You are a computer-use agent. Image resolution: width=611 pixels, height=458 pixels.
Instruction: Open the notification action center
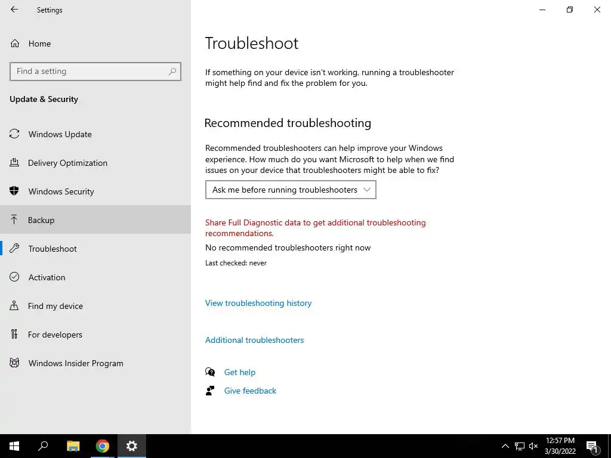pyautogui.click(x=592, y=447)
